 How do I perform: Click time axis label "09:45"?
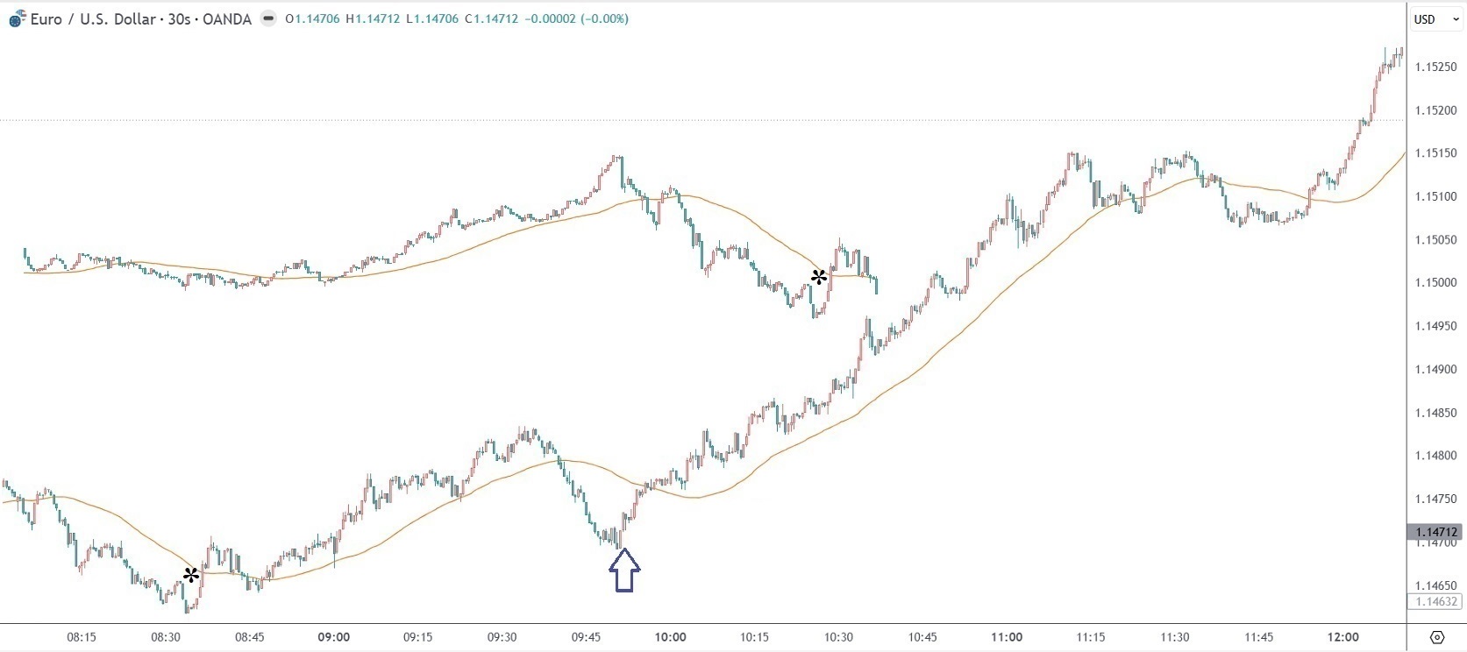pos(587,637)
